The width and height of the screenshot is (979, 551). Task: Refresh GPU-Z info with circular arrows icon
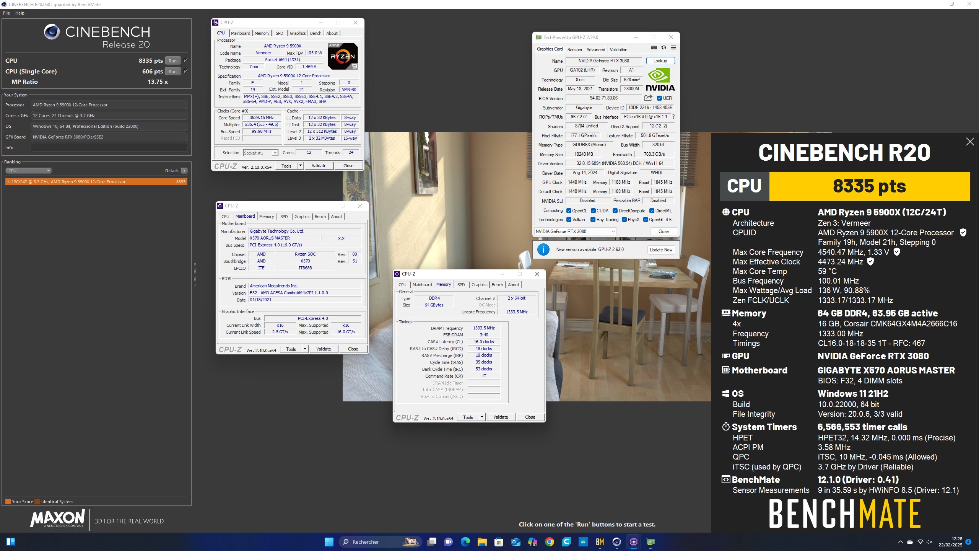(664, 48)
